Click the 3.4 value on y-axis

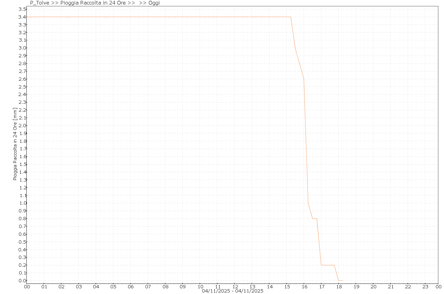coord(22,17)
